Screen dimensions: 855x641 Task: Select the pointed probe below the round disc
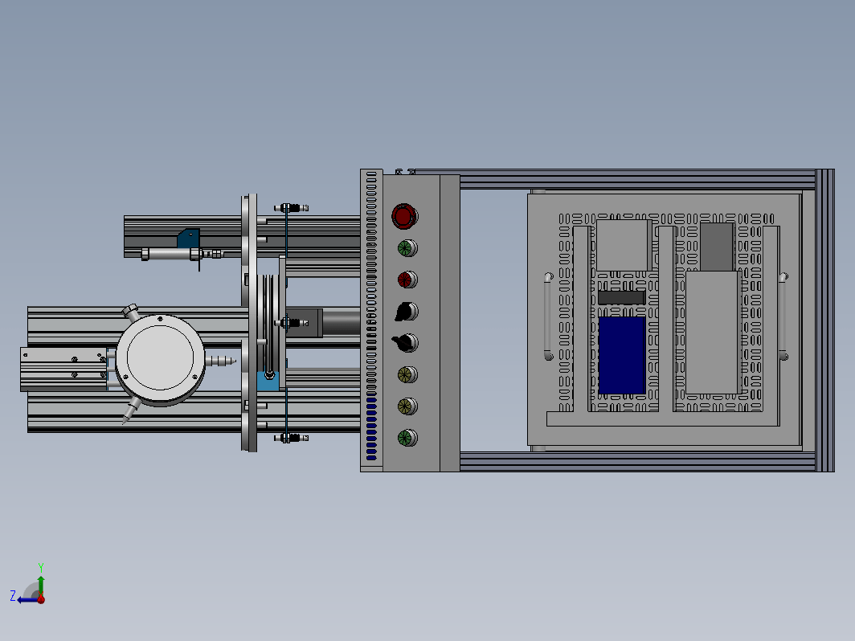coord(130,410)
